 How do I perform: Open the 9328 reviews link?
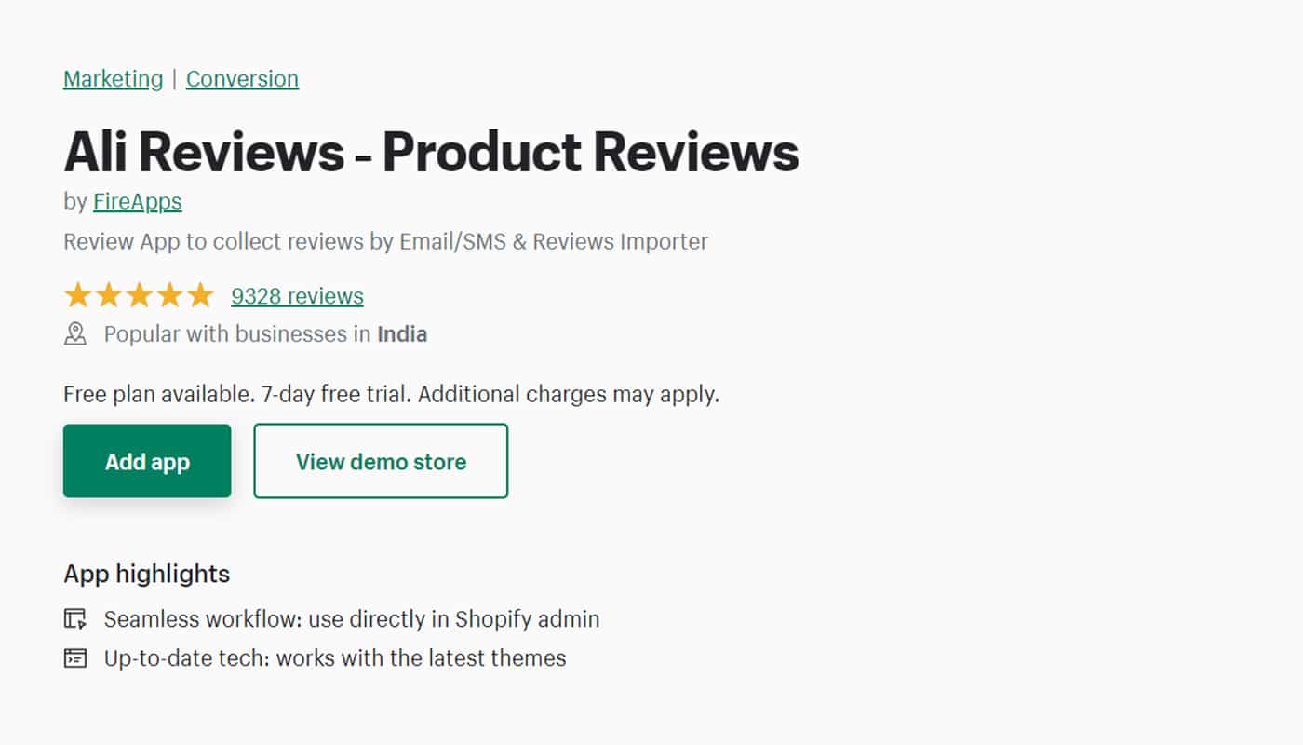point(297,296)
